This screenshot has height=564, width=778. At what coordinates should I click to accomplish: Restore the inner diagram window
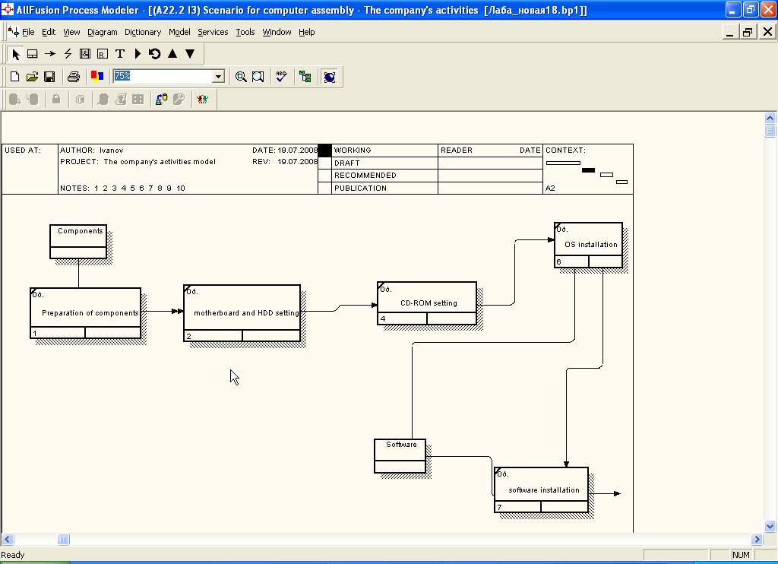pos(748,32)
